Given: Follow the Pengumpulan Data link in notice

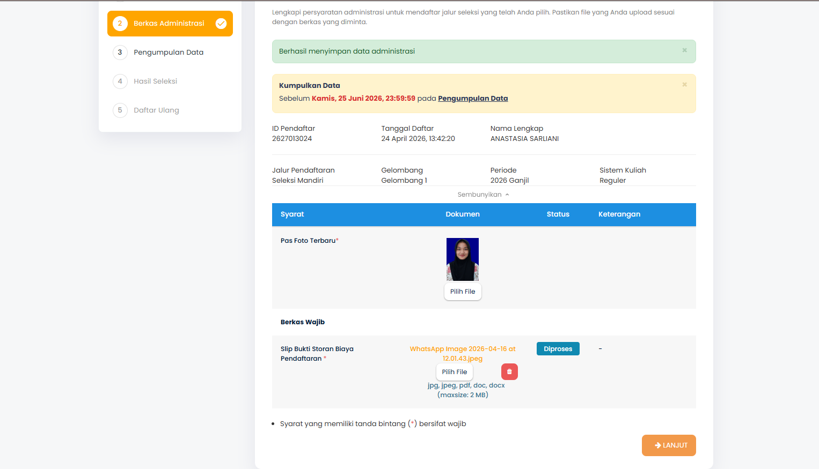Looking at the screenshot, I should point(473,99).
